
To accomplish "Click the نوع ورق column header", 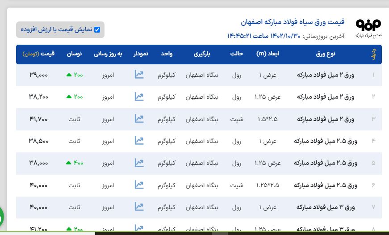I will 325,54.
